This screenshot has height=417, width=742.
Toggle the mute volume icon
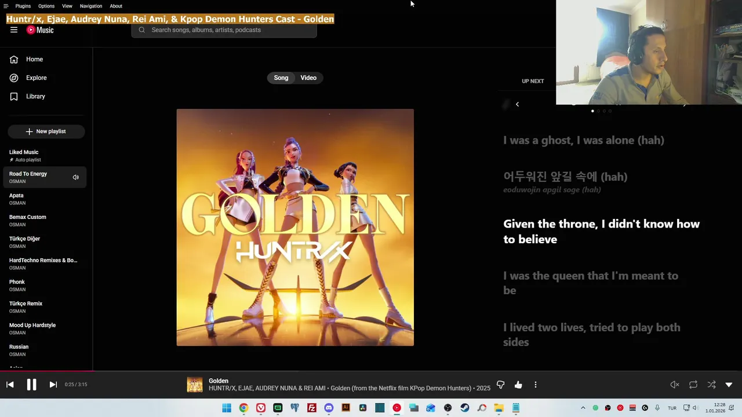[x=675, y=385]
